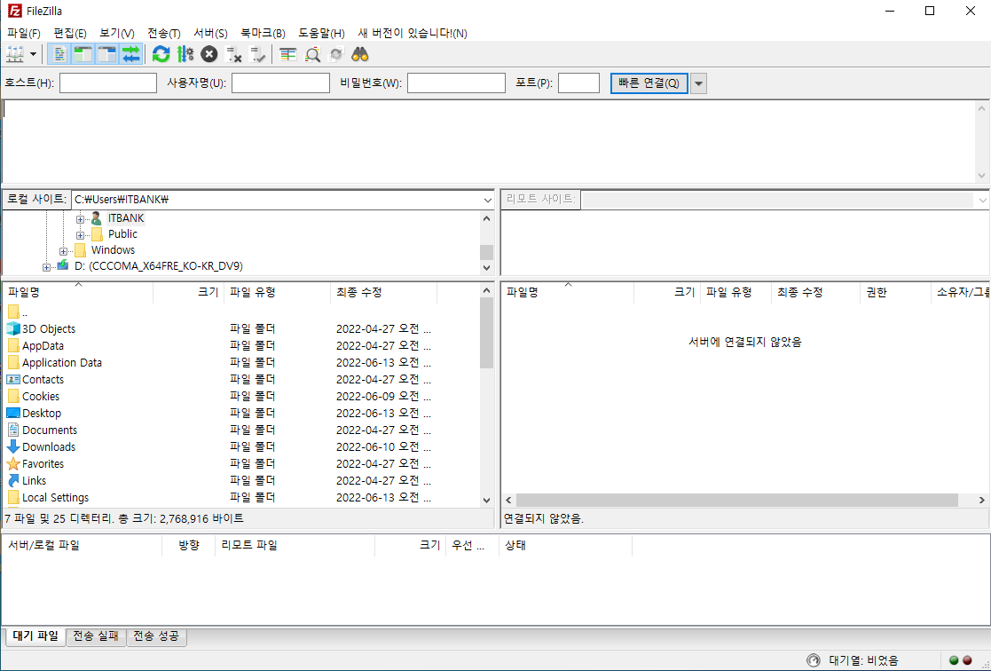Click the Documents page icon in file list
The width and height of the screenshot is (991, 671).
(13, 430)
